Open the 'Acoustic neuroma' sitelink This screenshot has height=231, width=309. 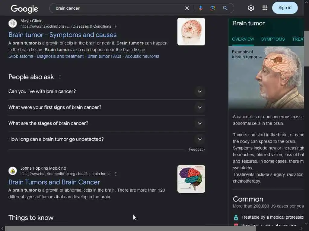[x=142, y=56]
